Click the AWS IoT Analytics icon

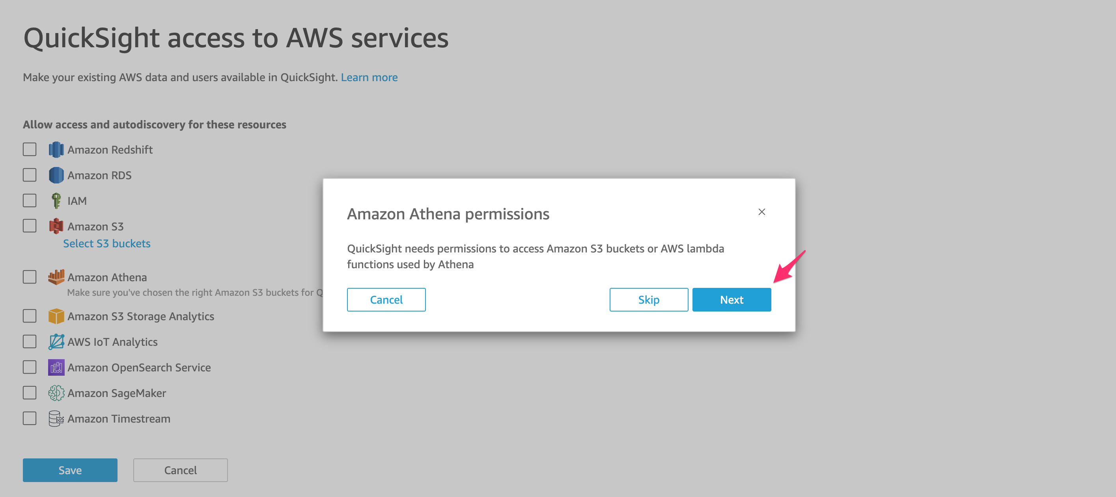(x=56, y=342)
